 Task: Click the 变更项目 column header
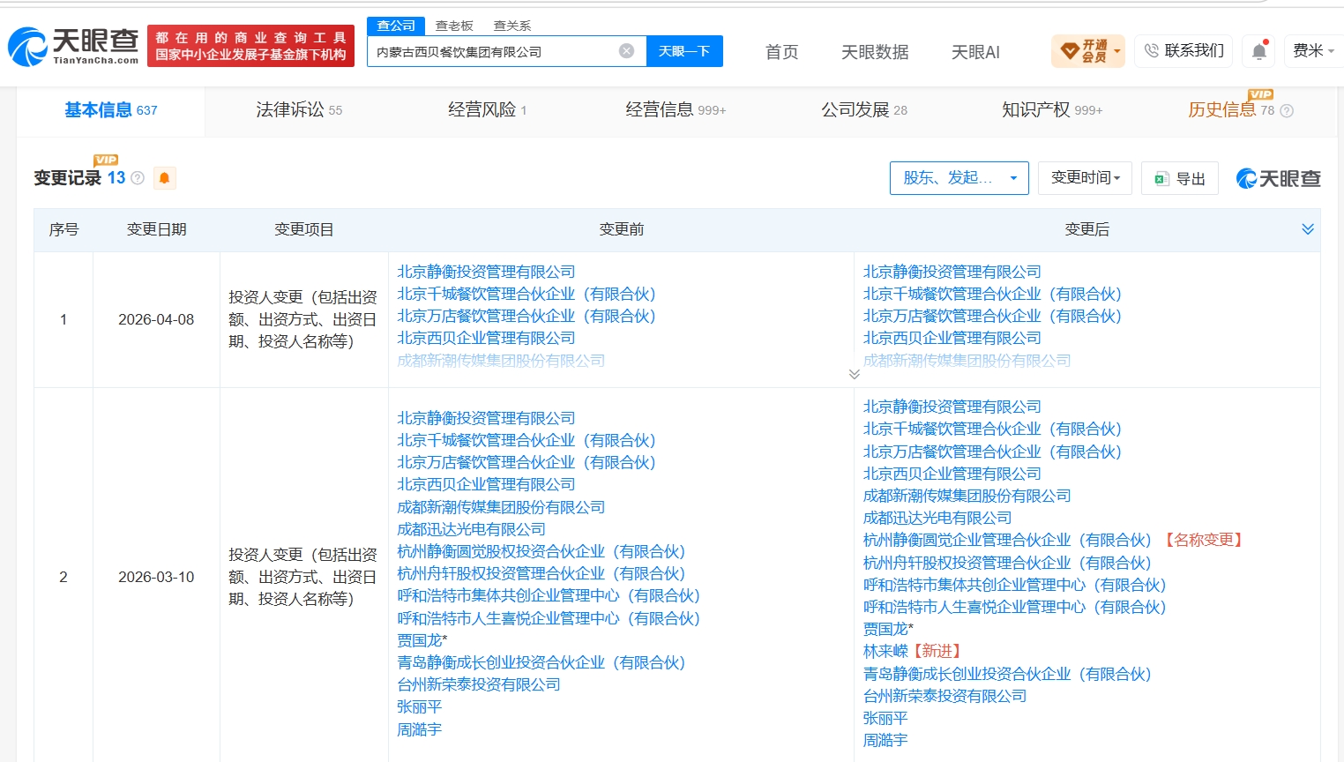303,229
